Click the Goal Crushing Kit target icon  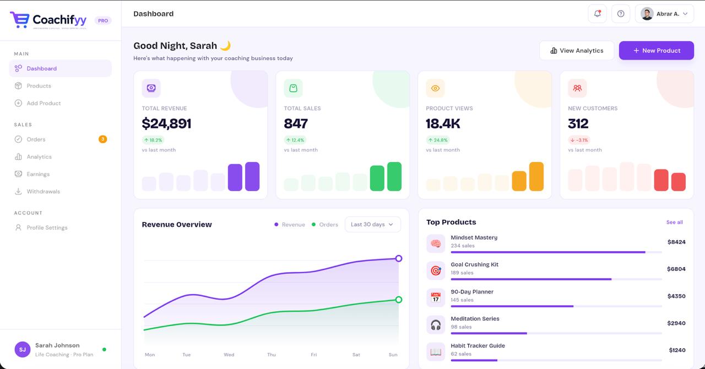coord(436,270)
